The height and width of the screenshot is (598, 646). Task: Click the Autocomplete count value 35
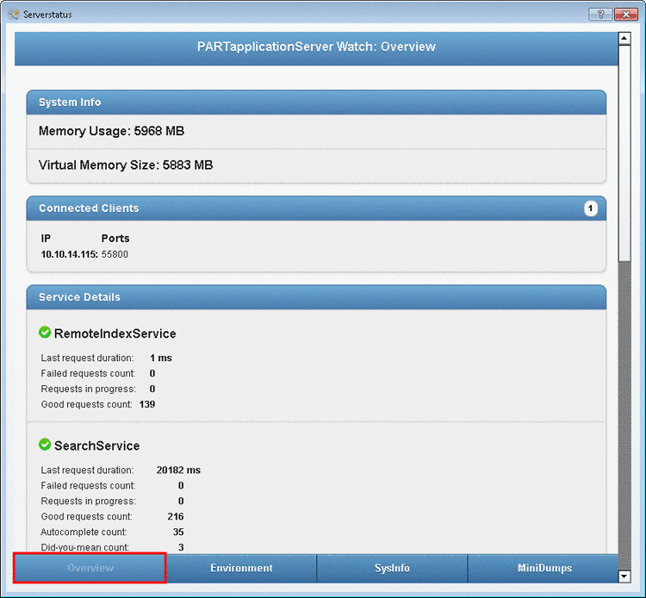click(178, 532)
